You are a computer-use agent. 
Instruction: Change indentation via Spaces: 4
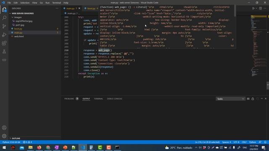(227, 142)
